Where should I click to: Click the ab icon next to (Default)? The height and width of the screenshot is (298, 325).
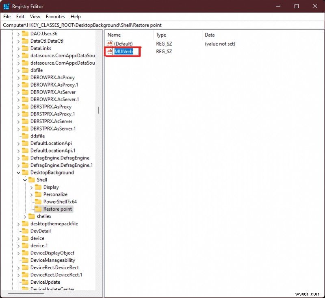coord(109,44)
